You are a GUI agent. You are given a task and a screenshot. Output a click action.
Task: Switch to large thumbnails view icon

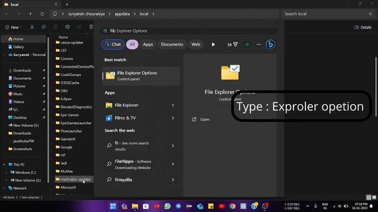pyautogui.click(x=374, y=197)
